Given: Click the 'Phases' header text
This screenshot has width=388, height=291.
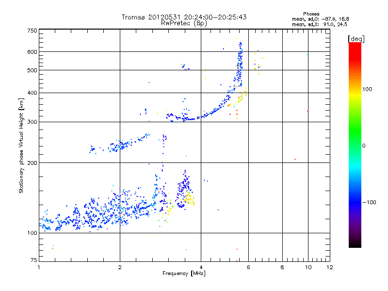Looking at the screenshot, I should point(311,14).
